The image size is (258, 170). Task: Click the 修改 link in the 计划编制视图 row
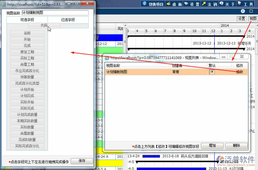(239, 72)
